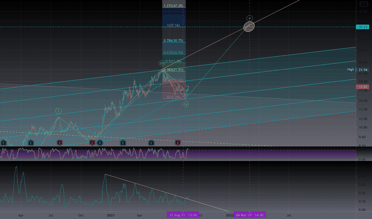Click the 12.00 price axis value

[x=363, y=119]
